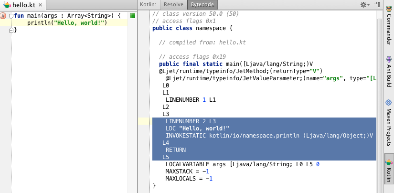Open the Maven Projects tool window

(x=389, y=123)
